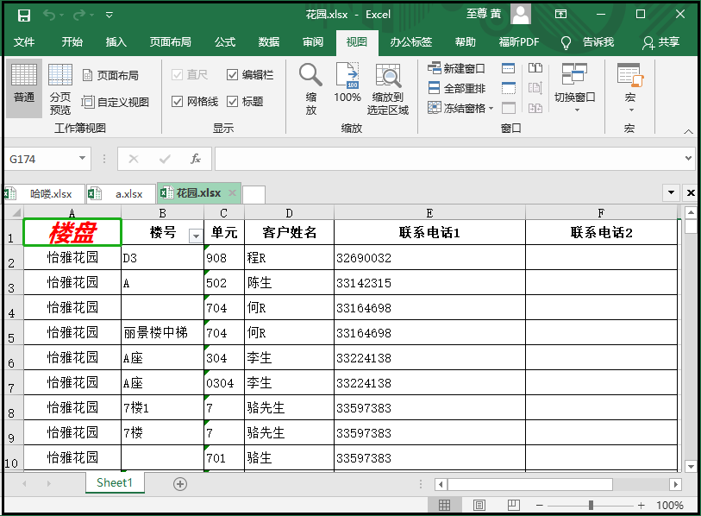Switch to the a.xlsx document tab
The width and height of the screenshot is (701, 516).
coord(128,194)
